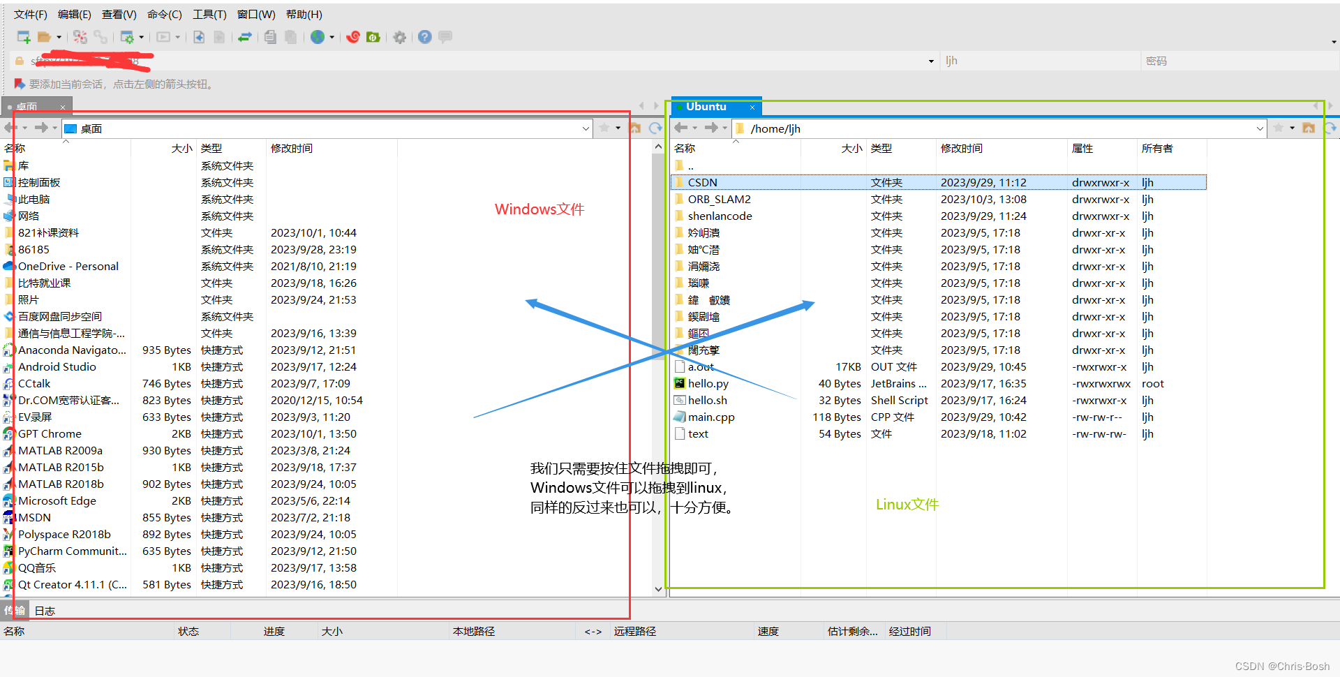Viewport: 1340px width, 677px height.
Task: Refresh the local pane file list
Action: [x=655, y=128]
